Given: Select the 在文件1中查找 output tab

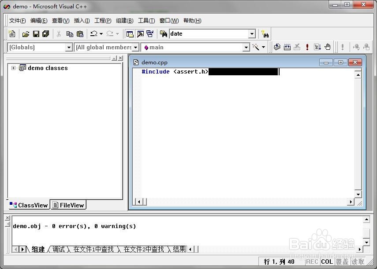Looking at the screenshot, I should 93,249.
